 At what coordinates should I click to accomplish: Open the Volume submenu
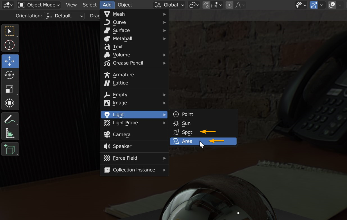coord(134,55)
